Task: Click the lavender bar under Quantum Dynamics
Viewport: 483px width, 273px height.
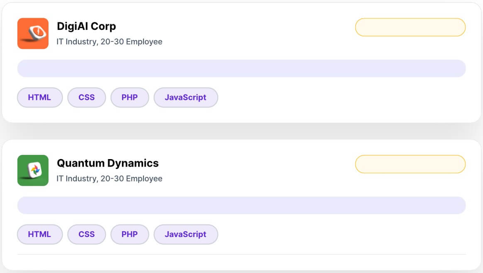Action: click(x=242, y=205)
